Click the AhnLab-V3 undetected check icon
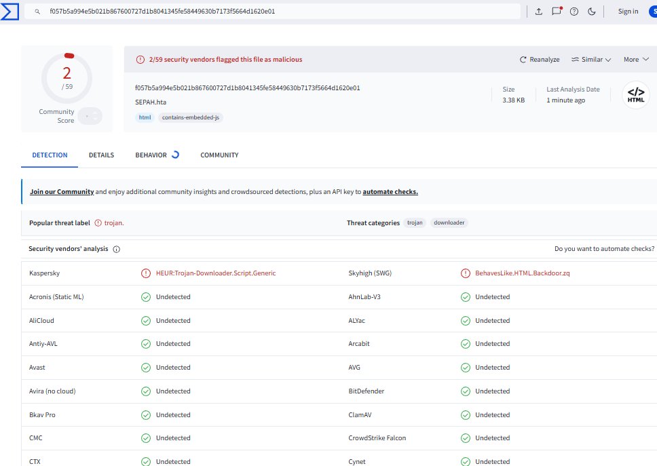 pyautogui.click(x=466, y=297)
